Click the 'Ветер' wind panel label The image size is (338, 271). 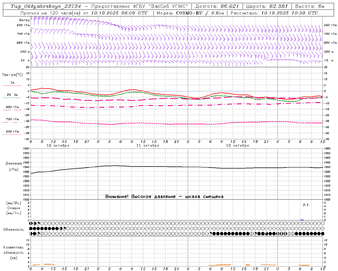click(25, 20)
